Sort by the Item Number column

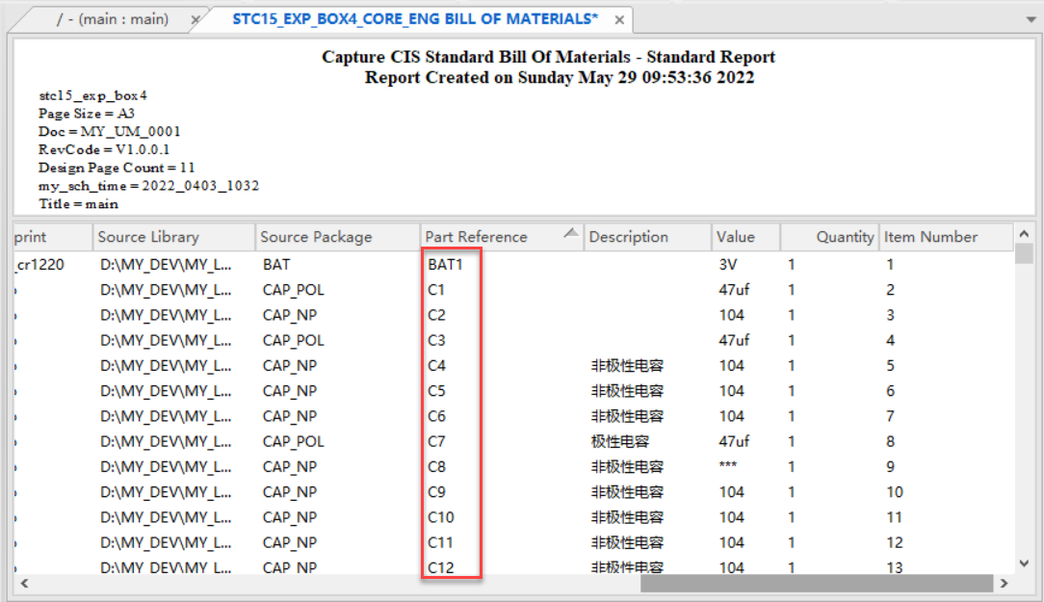pos(930,237)
